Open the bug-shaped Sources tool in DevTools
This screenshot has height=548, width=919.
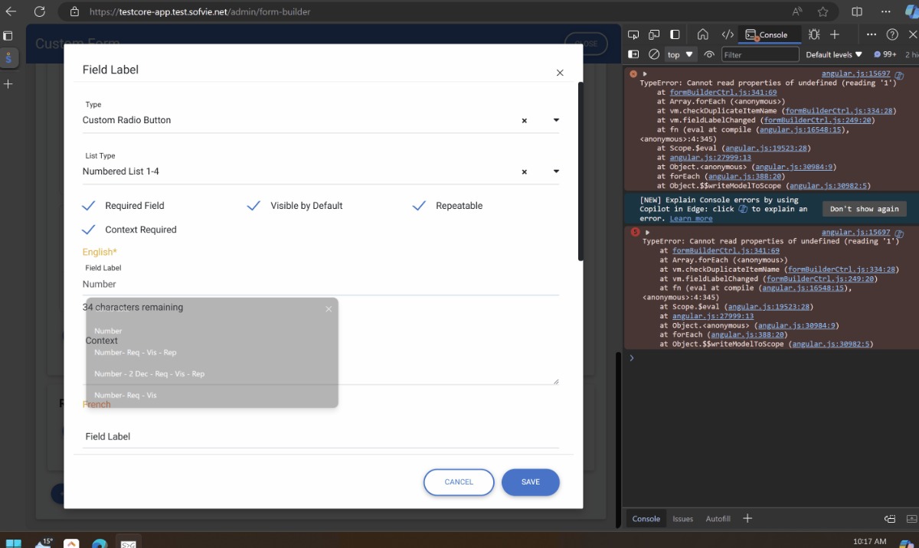coord(813,34)
